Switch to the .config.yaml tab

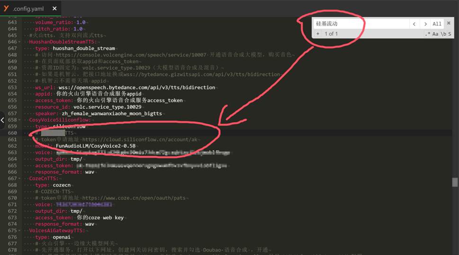coord(29,9)
